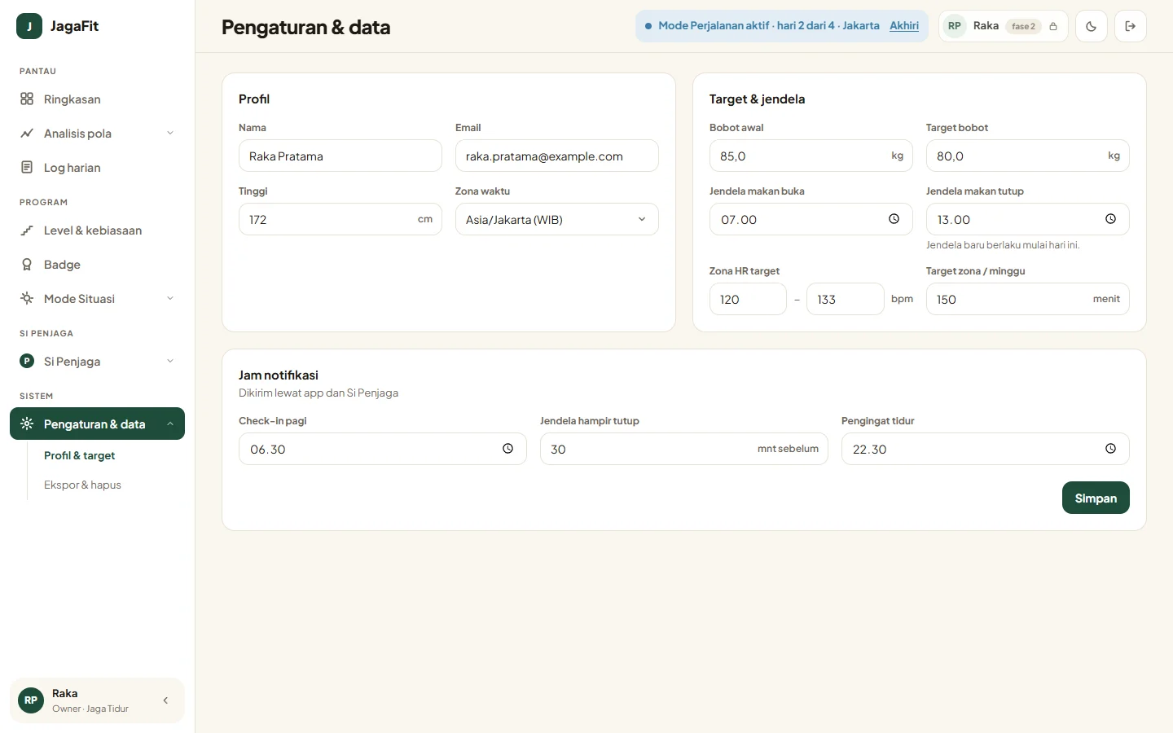Open the Pengingat tidur clock picker
The image size is (1173, 733).
pos(1110,449)
